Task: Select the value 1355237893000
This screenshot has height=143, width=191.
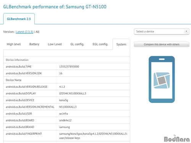Action: pos(69,67)
